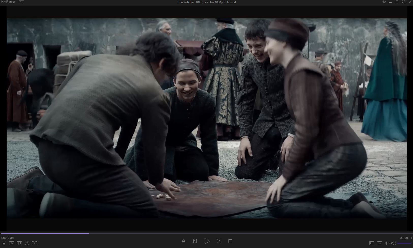This screenshot has width=413, height=248.
Task: Click the video download icon
Action: coord(11,243)
